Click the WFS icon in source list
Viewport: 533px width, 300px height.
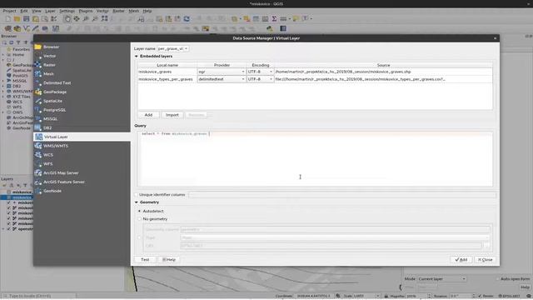(x=38, y=163)
